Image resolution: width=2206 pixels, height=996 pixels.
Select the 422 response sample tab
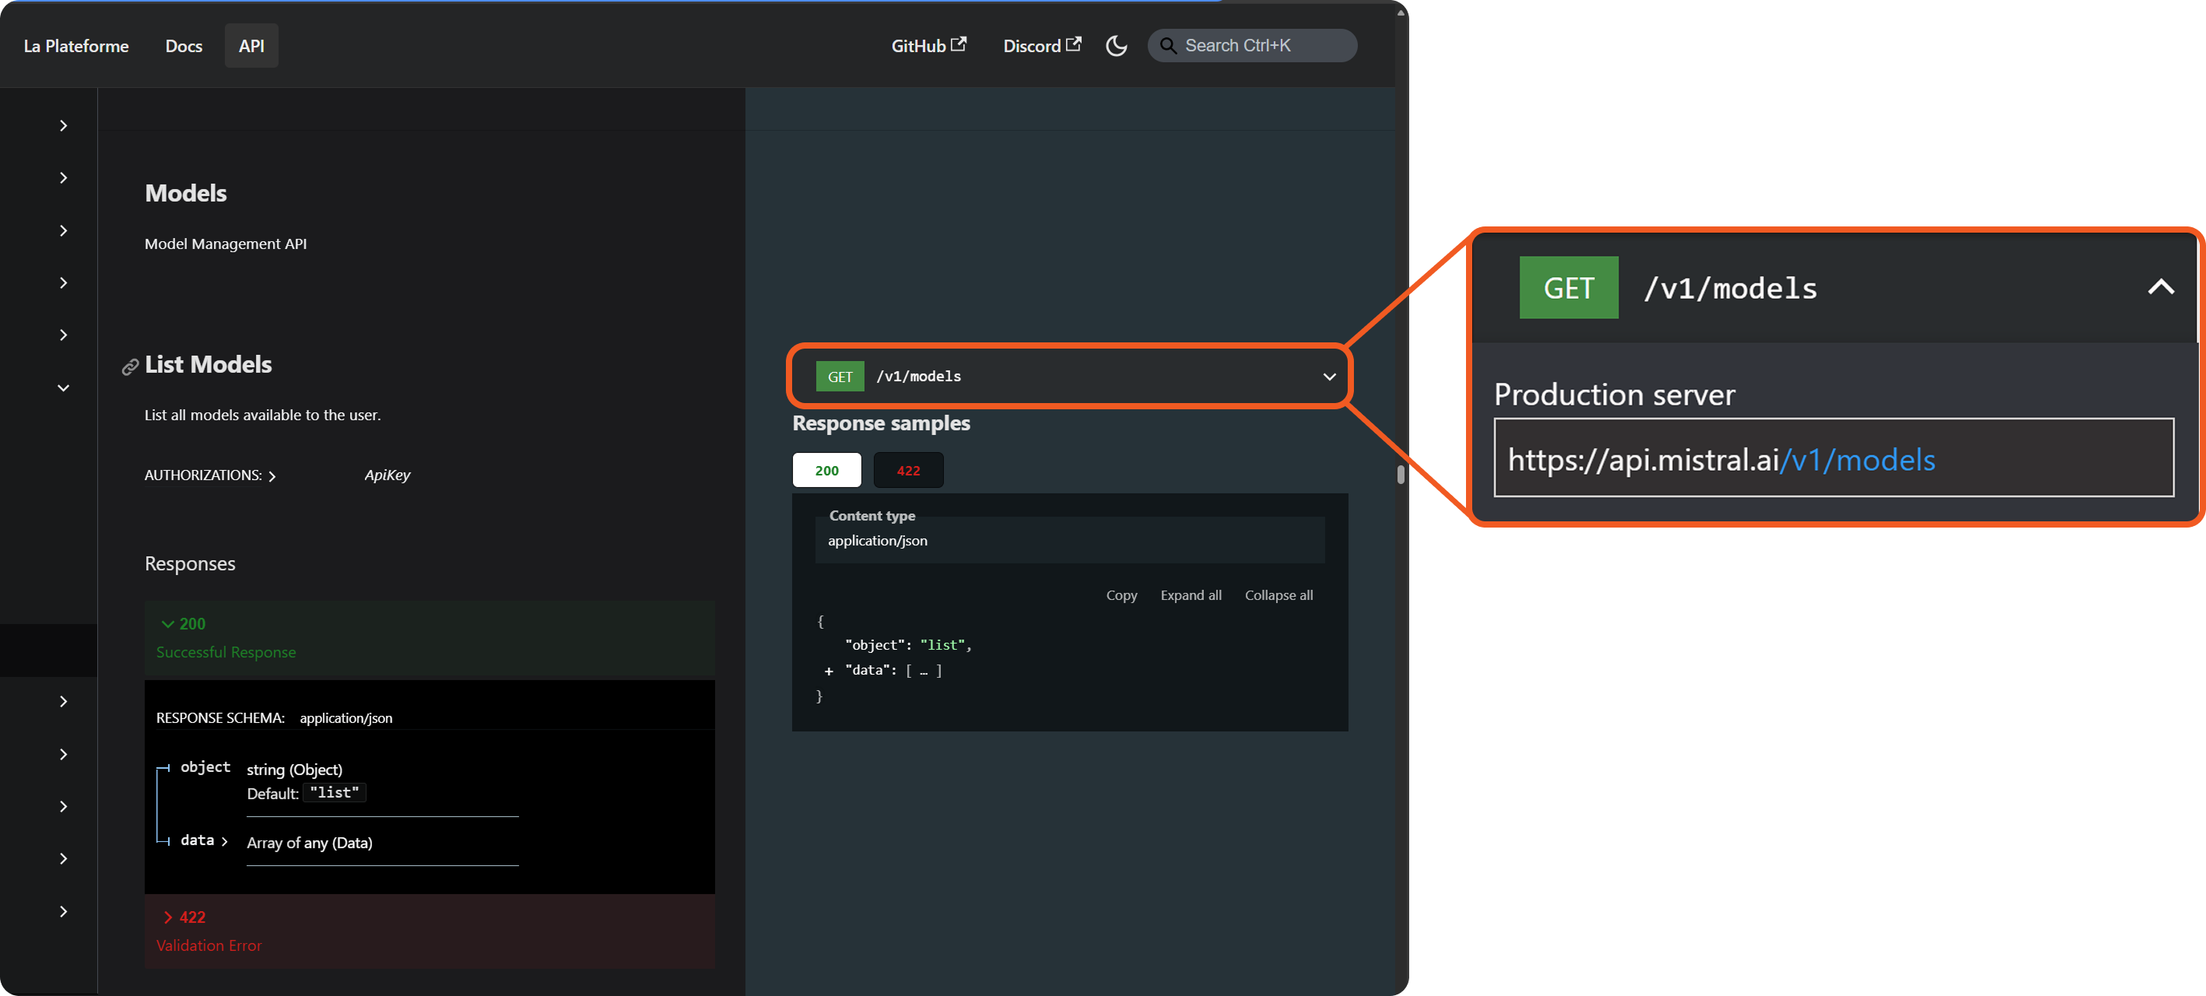tap(908, 470)
